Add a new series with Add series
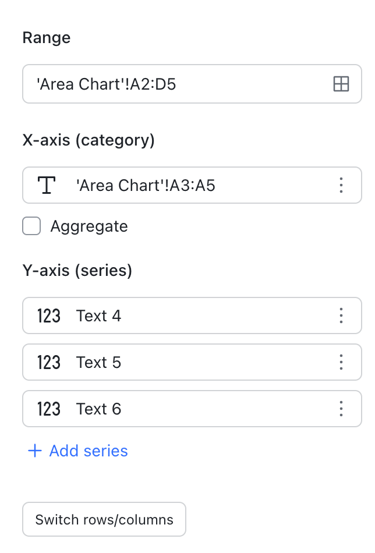This screenshot has height=553, width=375. tap(77, 451)
